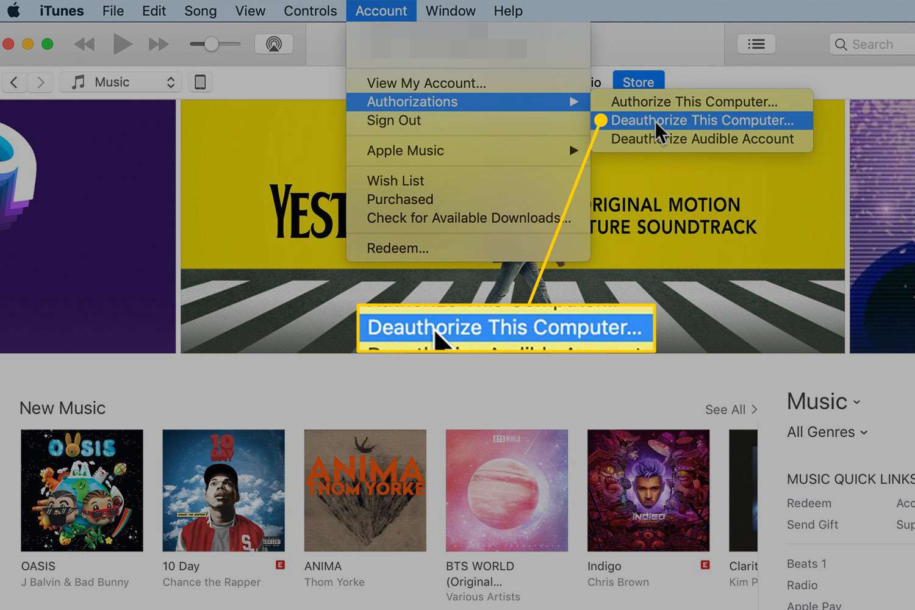915x610 pixels.
Task: Open the iTunes menu
Action: (x=62, y=11)
